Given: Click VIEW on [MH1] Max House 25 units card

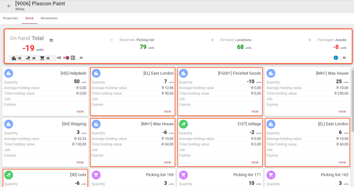Looking at the screenshot, I should (x=342, y=112).
